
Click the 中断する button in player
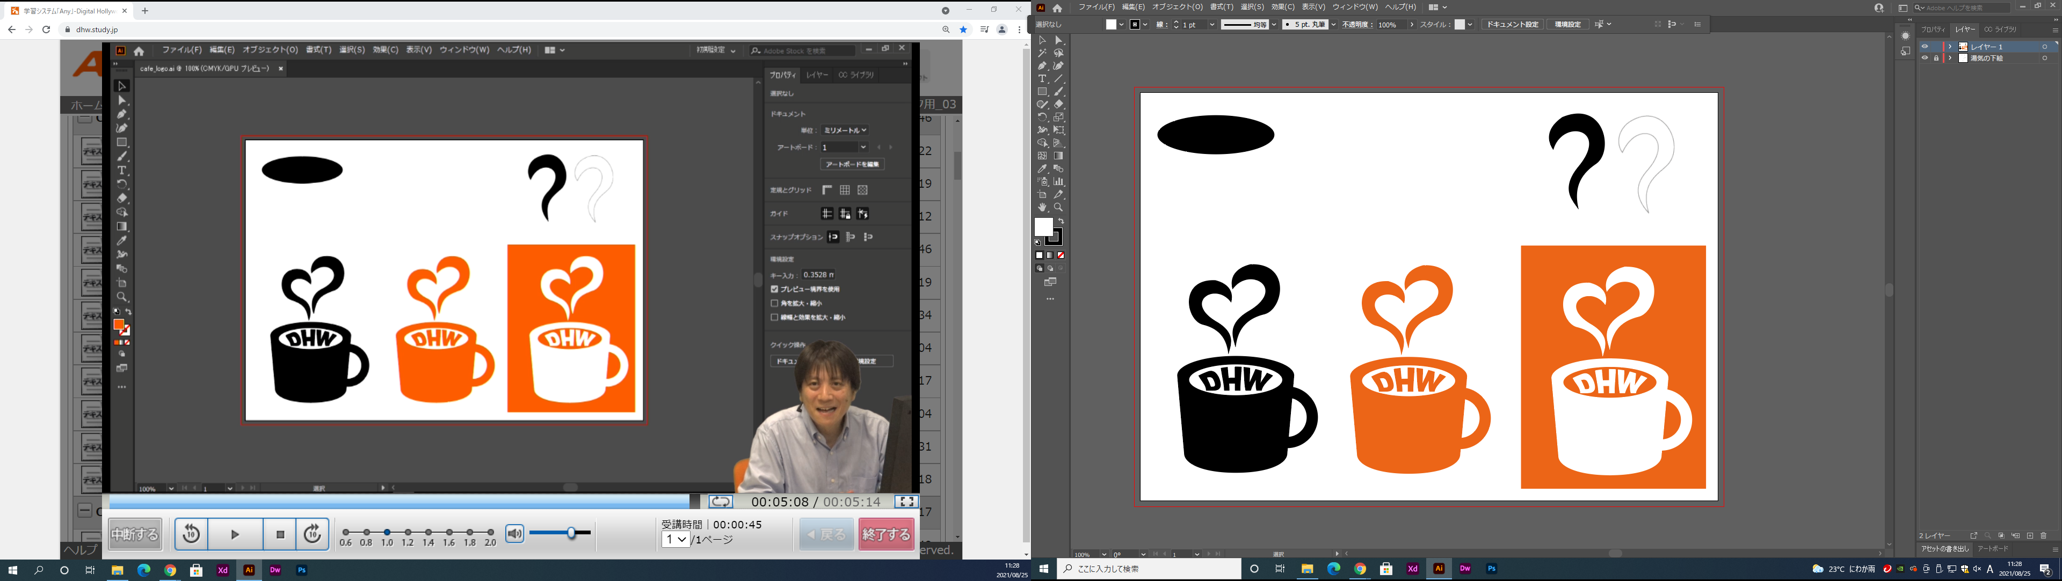coord(135,535)
